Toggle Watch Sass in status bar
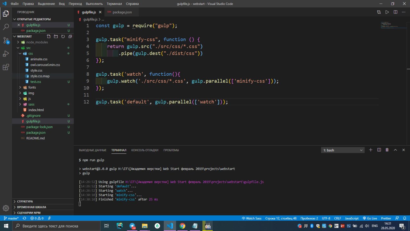The height and width of the screenshot is (231, 410). tap(251, 218)
